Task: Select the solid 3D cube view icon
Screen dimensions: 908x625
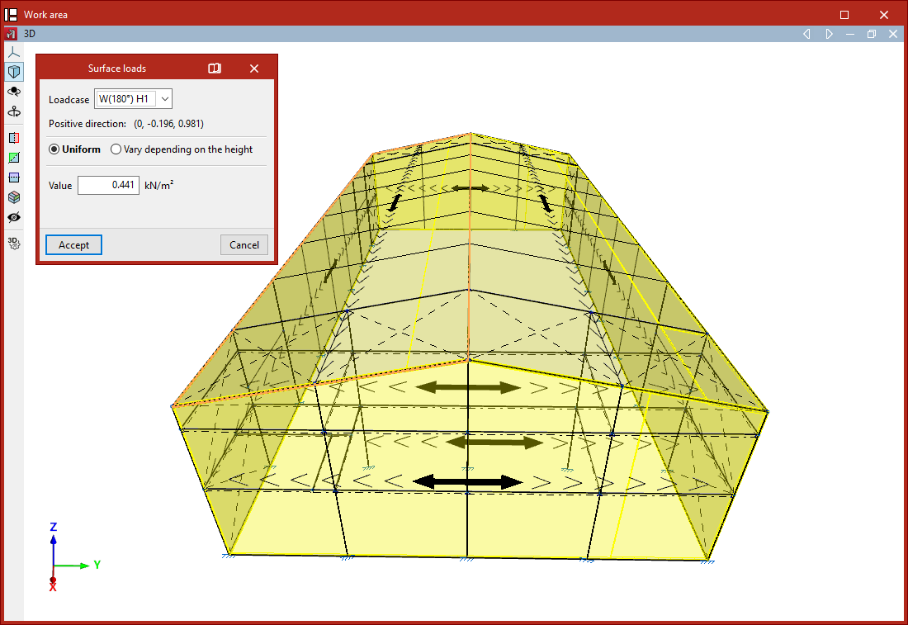Action: tap(14, 72)
